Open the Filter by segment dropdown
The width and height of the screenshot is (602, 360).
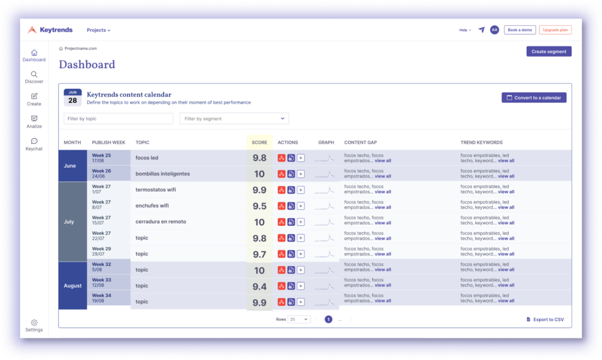coord(234,118)
